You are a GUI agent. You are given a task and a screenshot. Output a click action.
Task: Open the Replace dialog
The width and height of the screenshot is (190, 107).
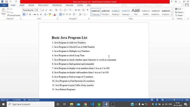click(x=179, y=12)
